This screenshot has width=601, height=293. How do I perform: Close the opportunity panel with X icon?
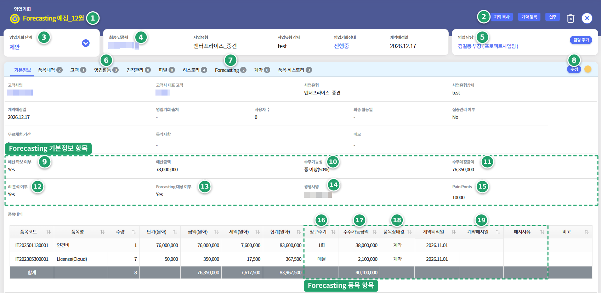coord(587,18)
